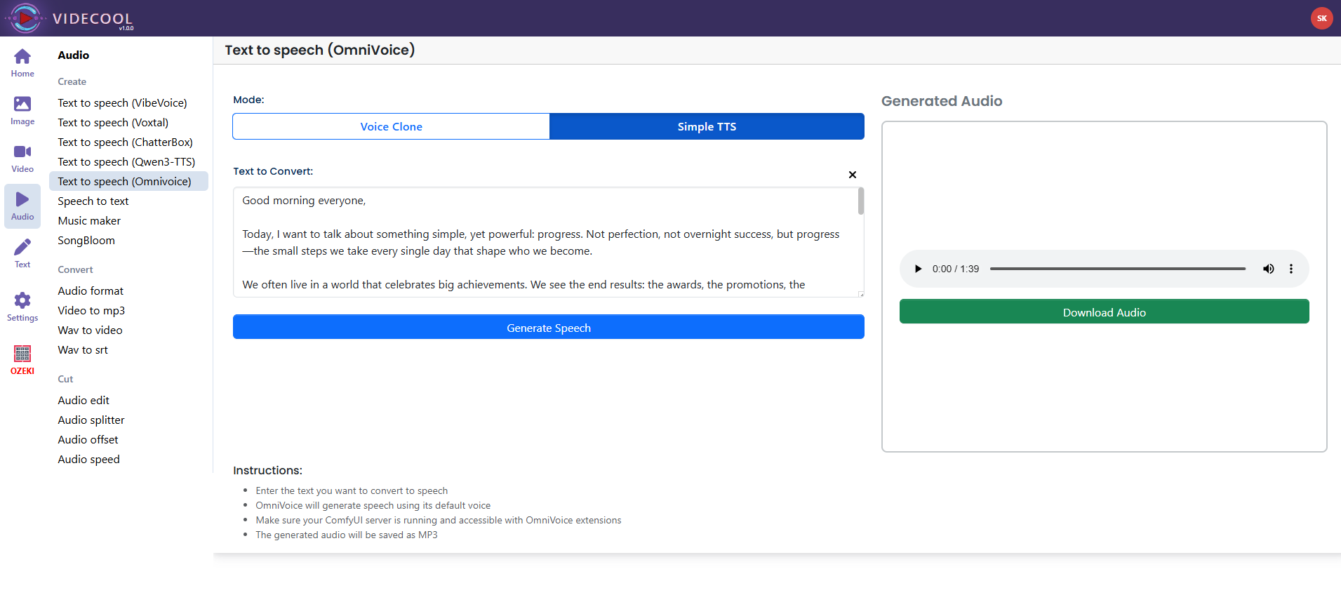Open Audio splitter
The width and height of the screenshot is (1341, 595).
pos(91,420)
